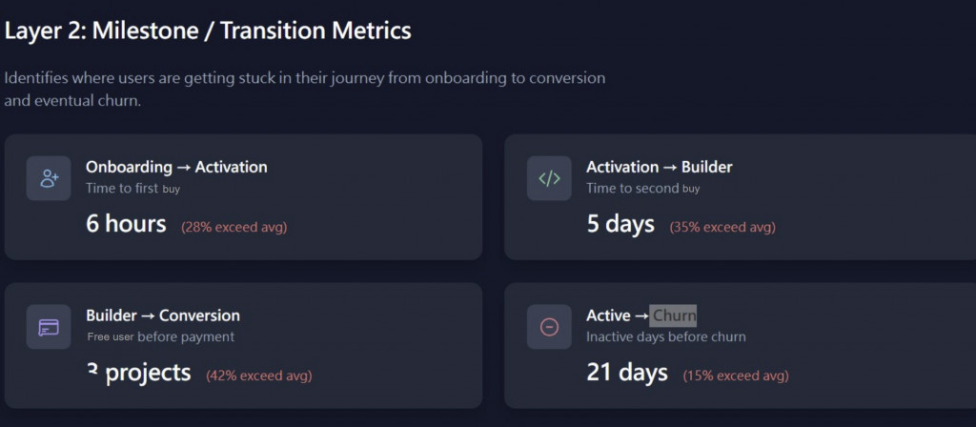The image size is (976, 427).
Task: Open the Builder → Conversion card
Action: click(243, 345)
